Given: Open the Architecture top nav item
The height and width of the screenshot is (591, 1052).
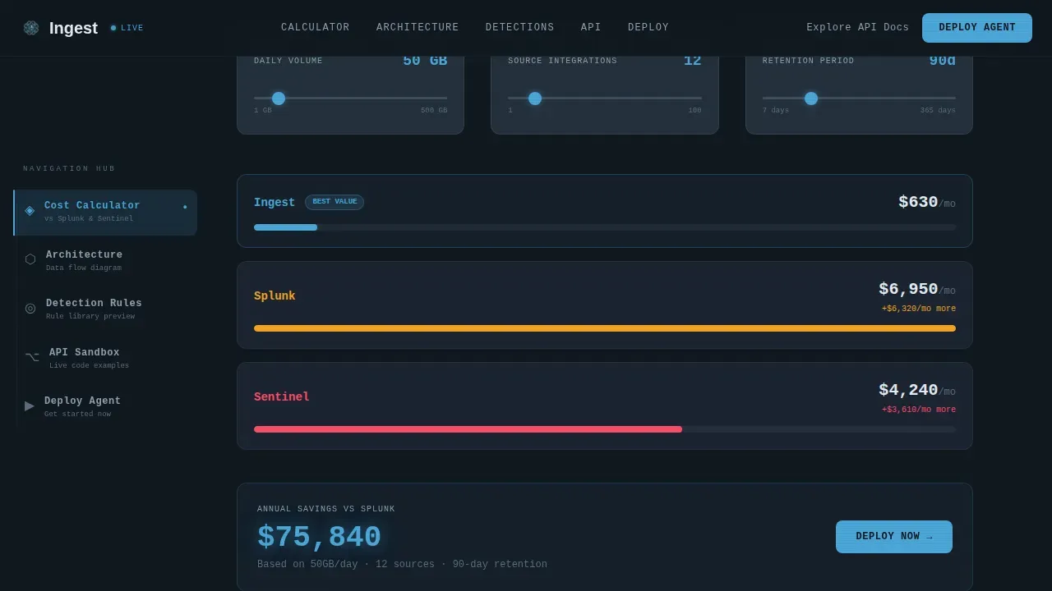Looking at the screenshot, I should coord(418,27).
